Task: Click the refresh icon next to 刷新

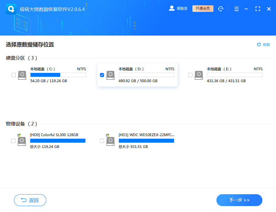Action: 259,44
